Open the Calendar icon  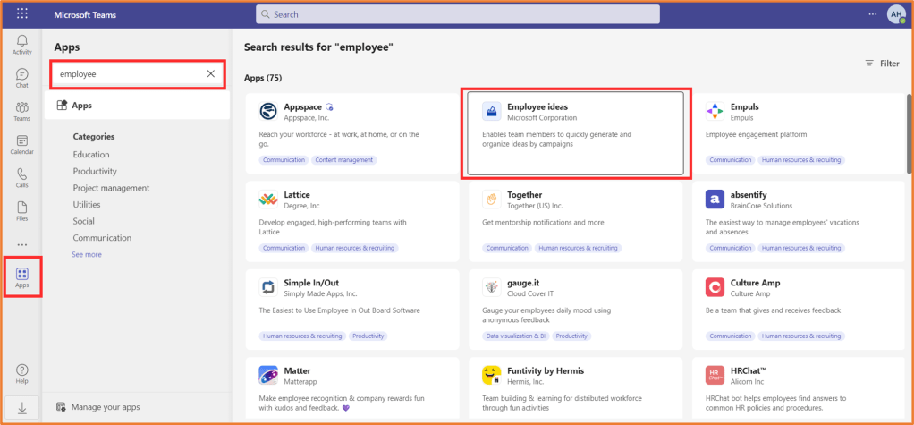[x=21, y=144]
